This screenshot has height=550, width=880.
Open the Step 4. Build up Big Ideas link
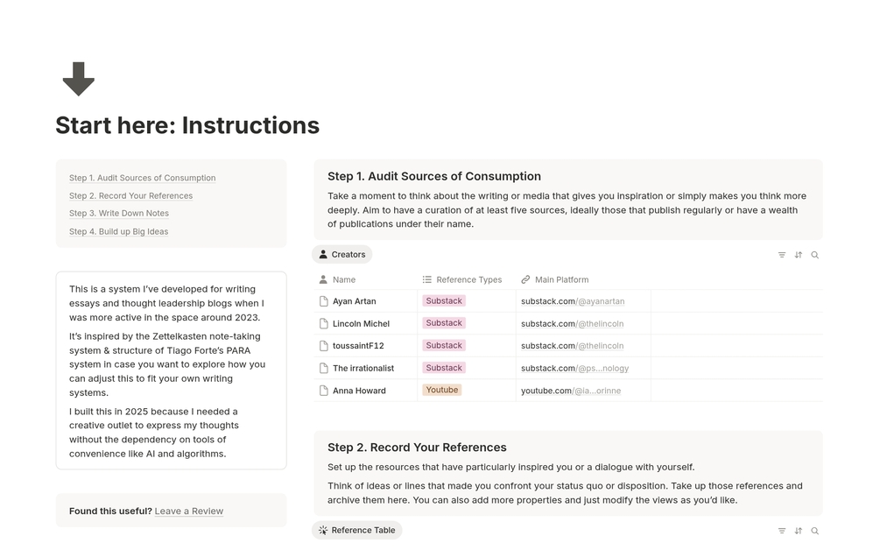(118, 231)
